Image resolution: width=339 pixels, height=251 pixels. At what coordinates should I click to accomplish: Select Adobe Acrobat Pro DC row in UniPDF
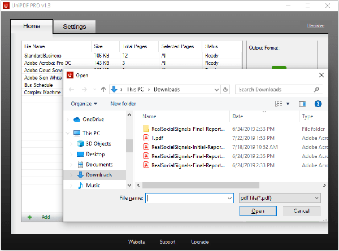(x=131, y=63)
